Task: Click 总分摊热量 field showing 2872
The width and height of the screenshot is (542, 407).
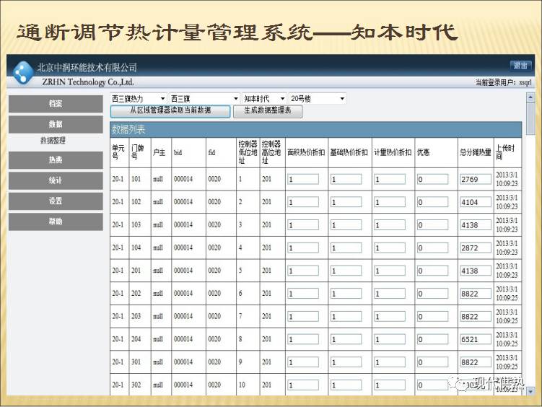Action: pos(476,248)
